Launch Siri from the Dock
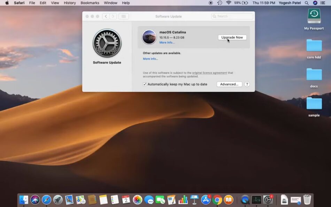Viewport: 331px width, 207px height. pos(35,200)
